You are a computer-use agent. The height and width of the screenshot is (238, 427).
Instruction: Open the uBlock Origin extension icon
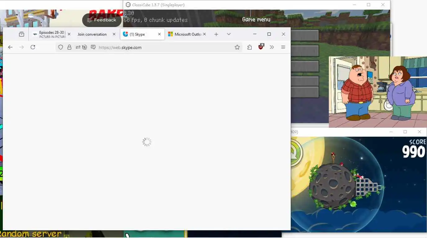[261, 47]
